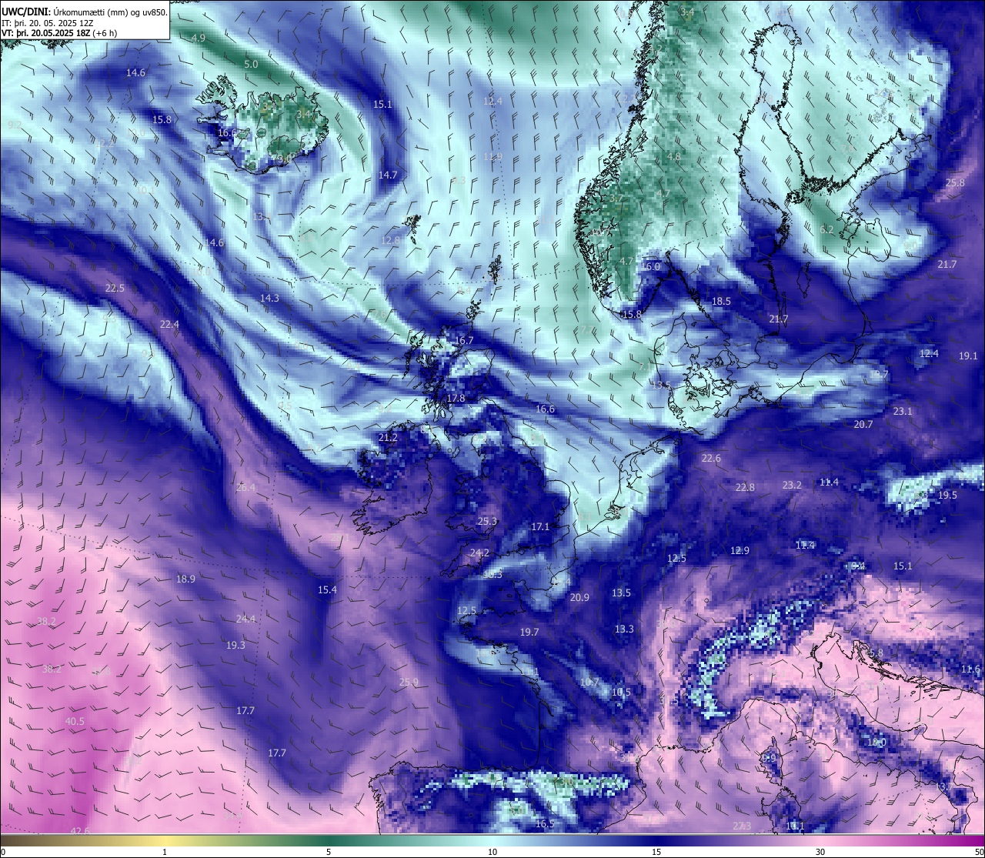Click the 23.2 value over Germany
This screenshot has height=858, width=985.
pyautogui.click(x=792, y=485)
